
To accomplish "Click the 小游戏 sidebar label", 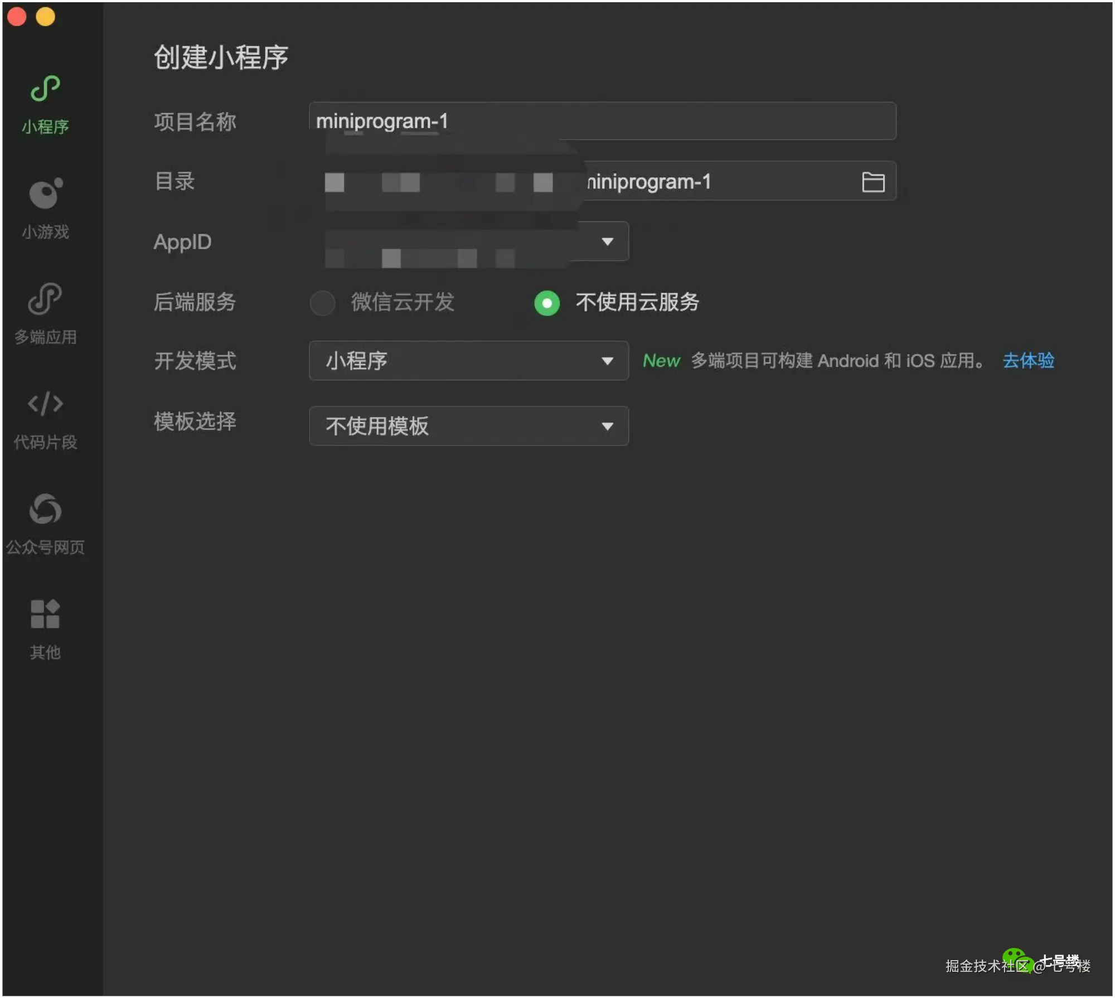I will [x=45, y=231].
